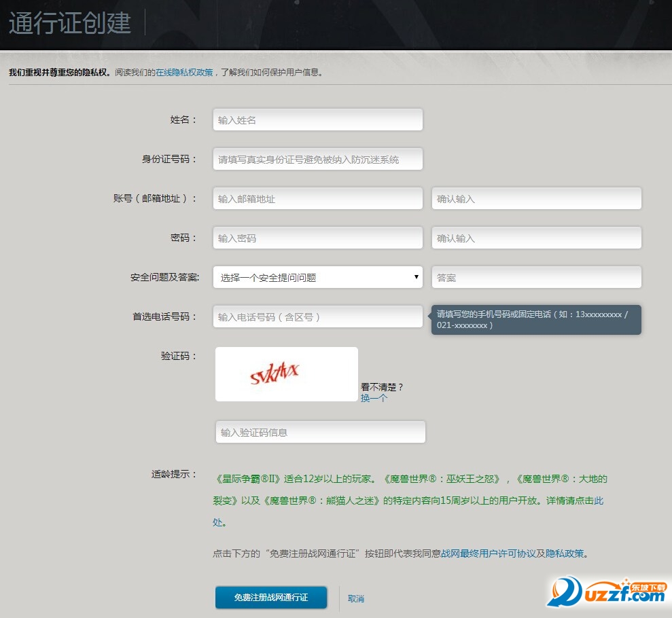The width and height of the screenshot is (672, 618).
Task: Focus the 输入密码 password field
Action: (x=317, y=238)
